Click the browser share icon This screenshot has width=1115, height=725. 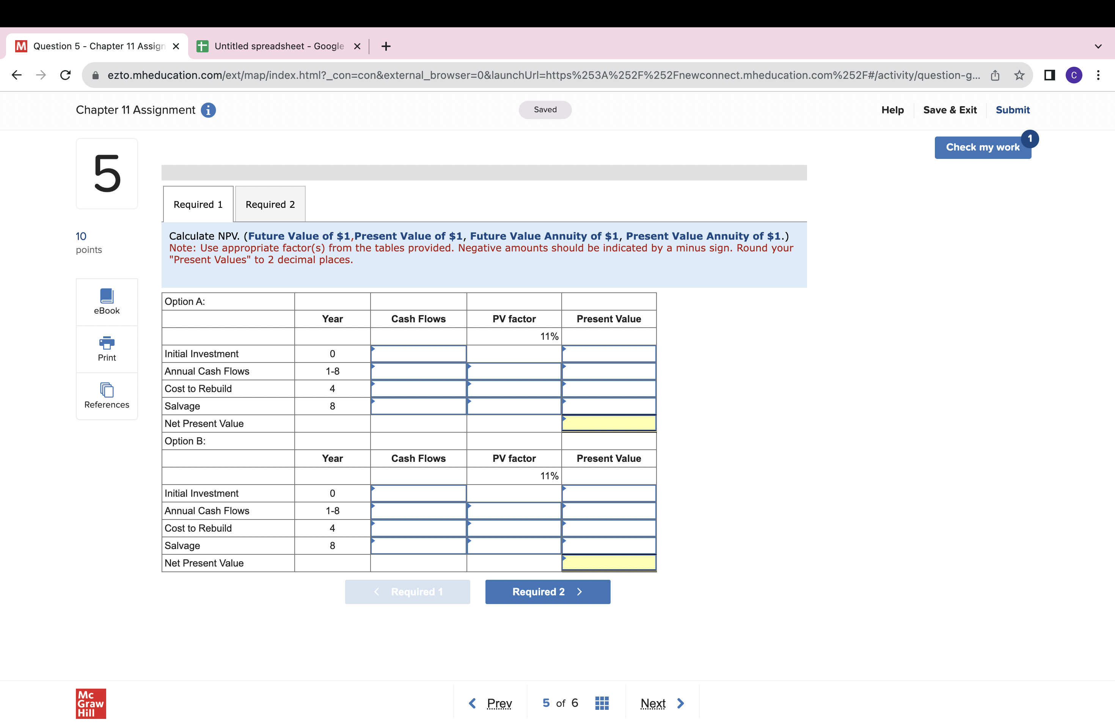[996, 75]
